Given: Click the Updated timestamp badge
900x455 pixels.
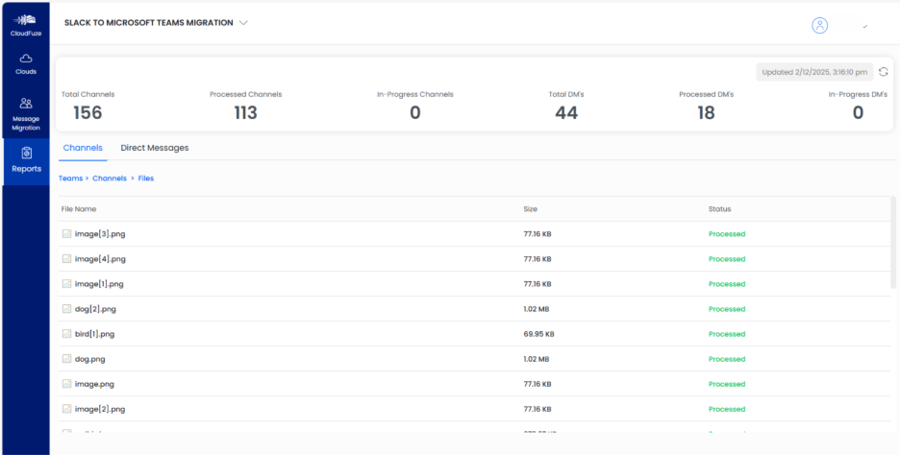Looking at the screenshot, I should click(814, 72).
